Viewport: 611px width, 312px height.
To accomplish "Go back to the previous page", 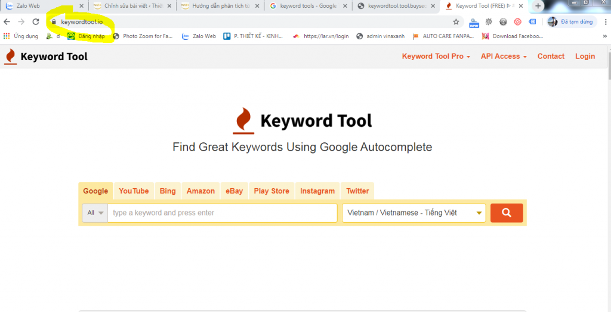I will pos(7,22).
